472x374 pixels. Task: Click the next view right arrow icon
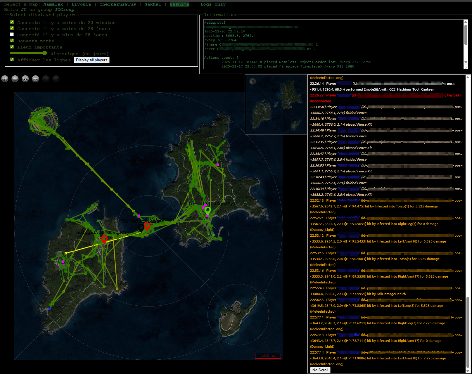tap(56, 79)
